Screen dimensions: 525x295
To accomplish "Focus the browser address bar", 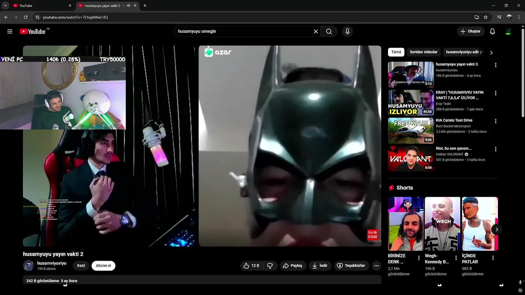I will (254, 17).
